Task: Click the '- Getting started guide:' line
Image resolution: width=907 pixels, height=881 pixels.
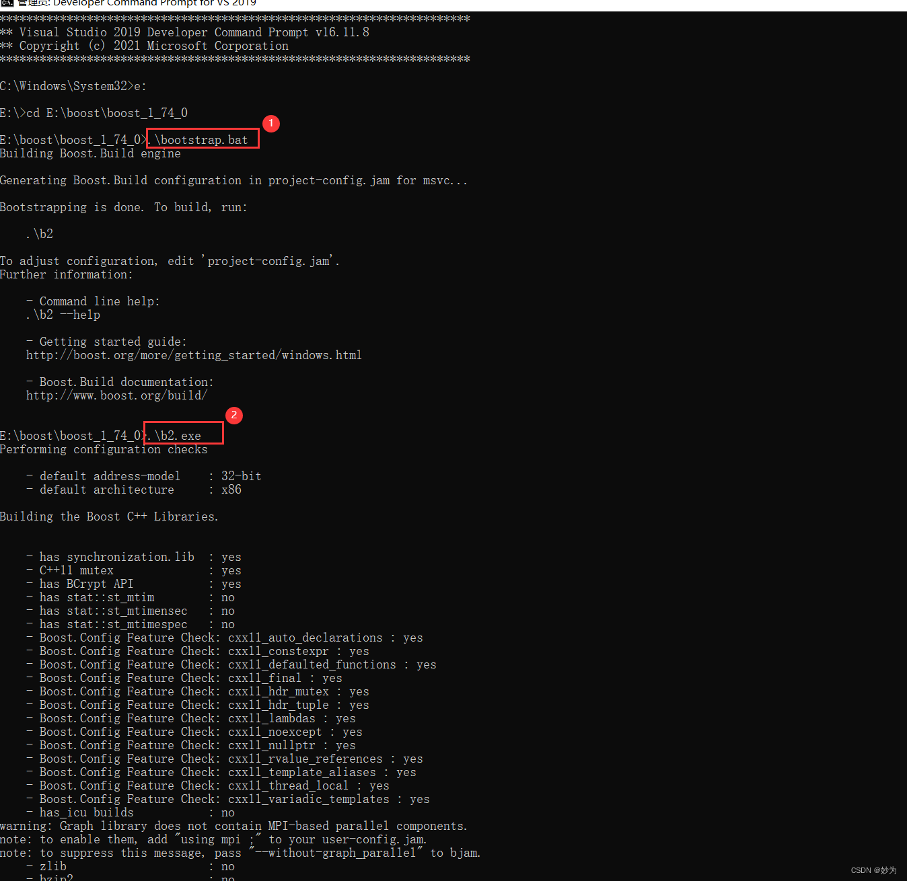Action: coord(107,342)
